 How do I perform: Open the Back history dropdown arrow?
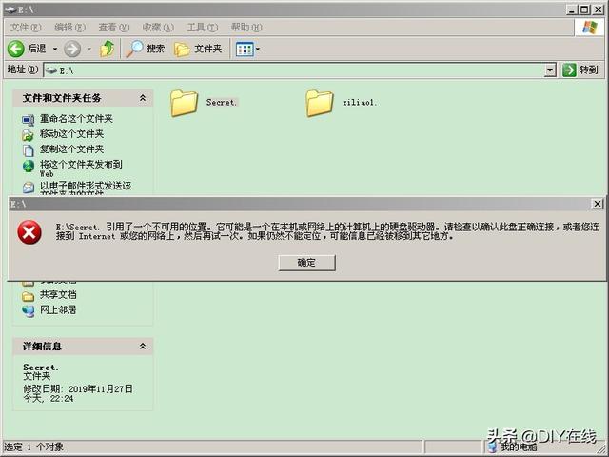[x=55, y=49]
